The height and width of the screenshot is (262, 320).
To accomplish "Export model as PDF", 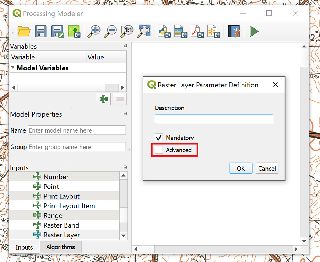I will [x=197, y=31].
